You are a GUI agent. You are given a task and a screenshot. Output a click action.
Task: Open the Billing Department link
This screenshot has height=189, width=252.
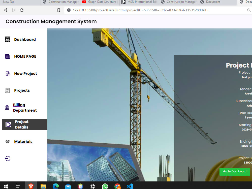[x=25, y=107]
